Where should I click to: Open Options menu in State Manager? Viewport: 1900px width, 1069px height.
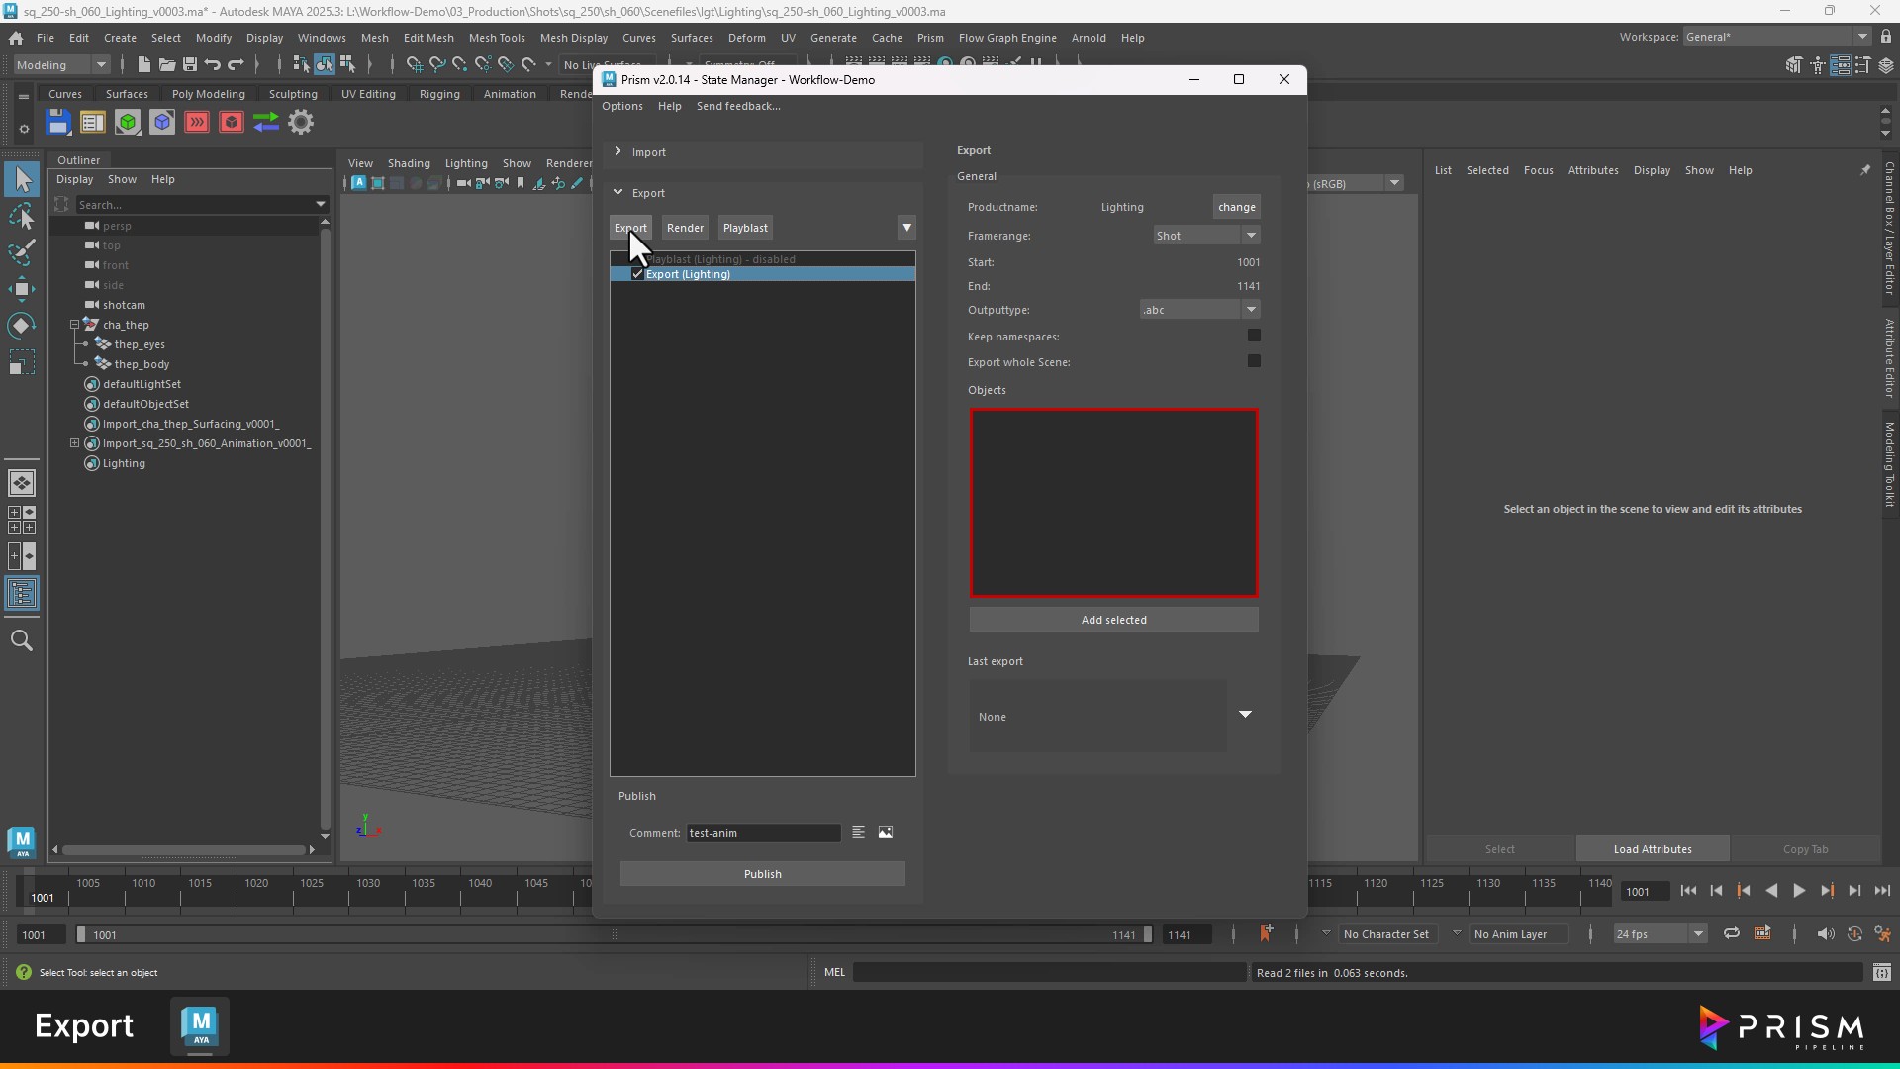pos(622,106)
